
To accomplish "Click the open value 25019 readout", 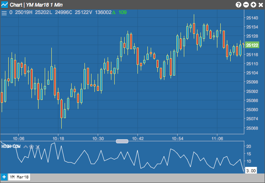I will [22, 12].
